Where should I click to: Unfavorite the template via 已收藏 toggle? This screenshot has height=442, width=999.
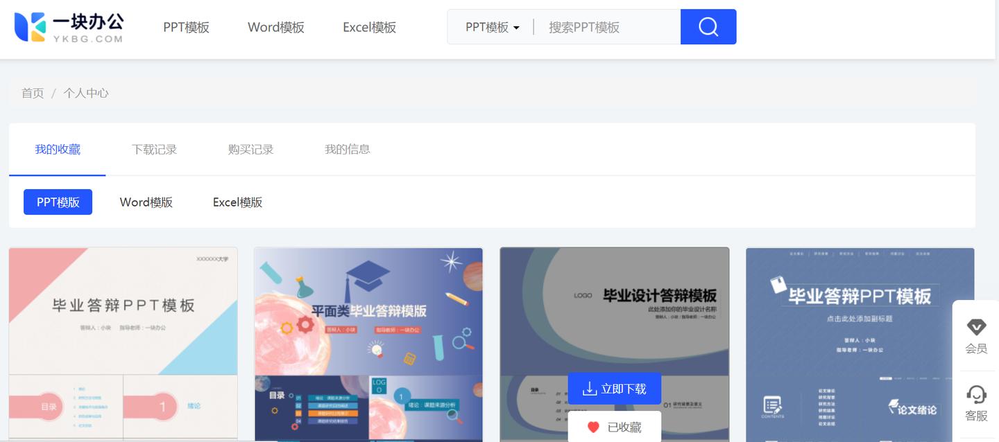click(x=614, y=427)
